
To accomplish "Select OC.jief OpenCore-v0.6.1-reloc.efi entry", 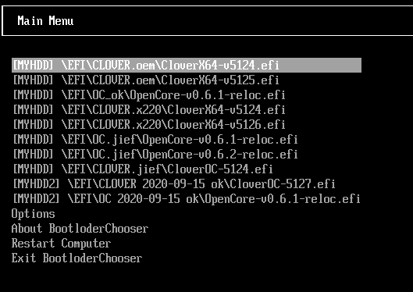I will tap(155, 140).
